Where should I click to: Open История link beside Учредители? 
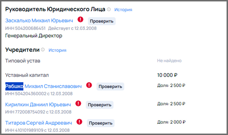(58, 50)
